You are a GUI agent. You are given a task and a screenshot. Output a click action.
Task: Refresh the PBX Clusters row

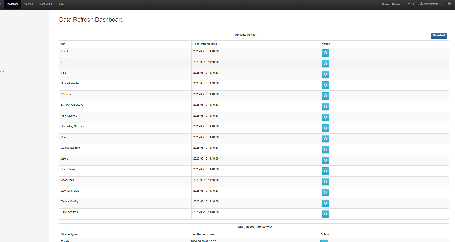(325, 117)
